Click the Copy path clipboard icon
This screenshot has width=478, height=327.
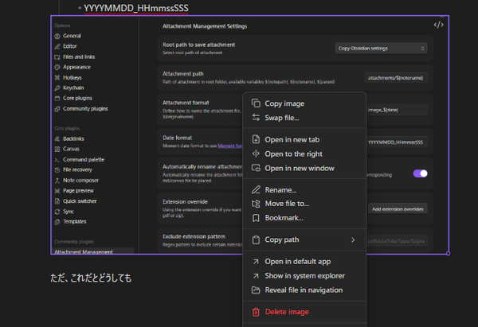point(256,239)
